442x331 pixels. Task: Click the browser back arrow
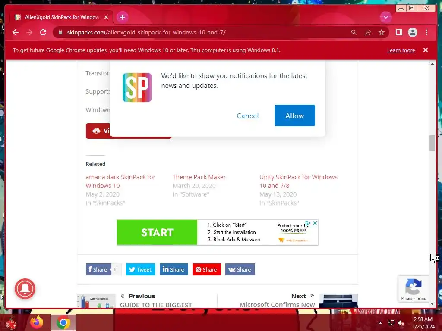click(16, 32)
